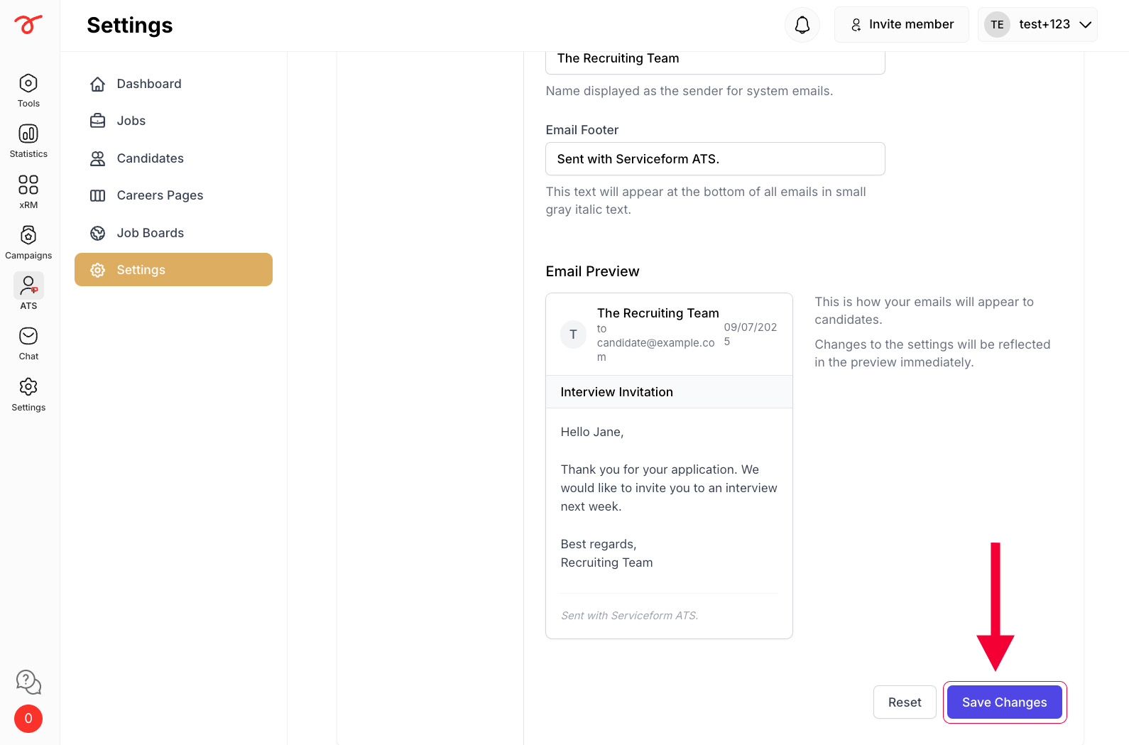Go to Jobs menu item

coord(173,121)
